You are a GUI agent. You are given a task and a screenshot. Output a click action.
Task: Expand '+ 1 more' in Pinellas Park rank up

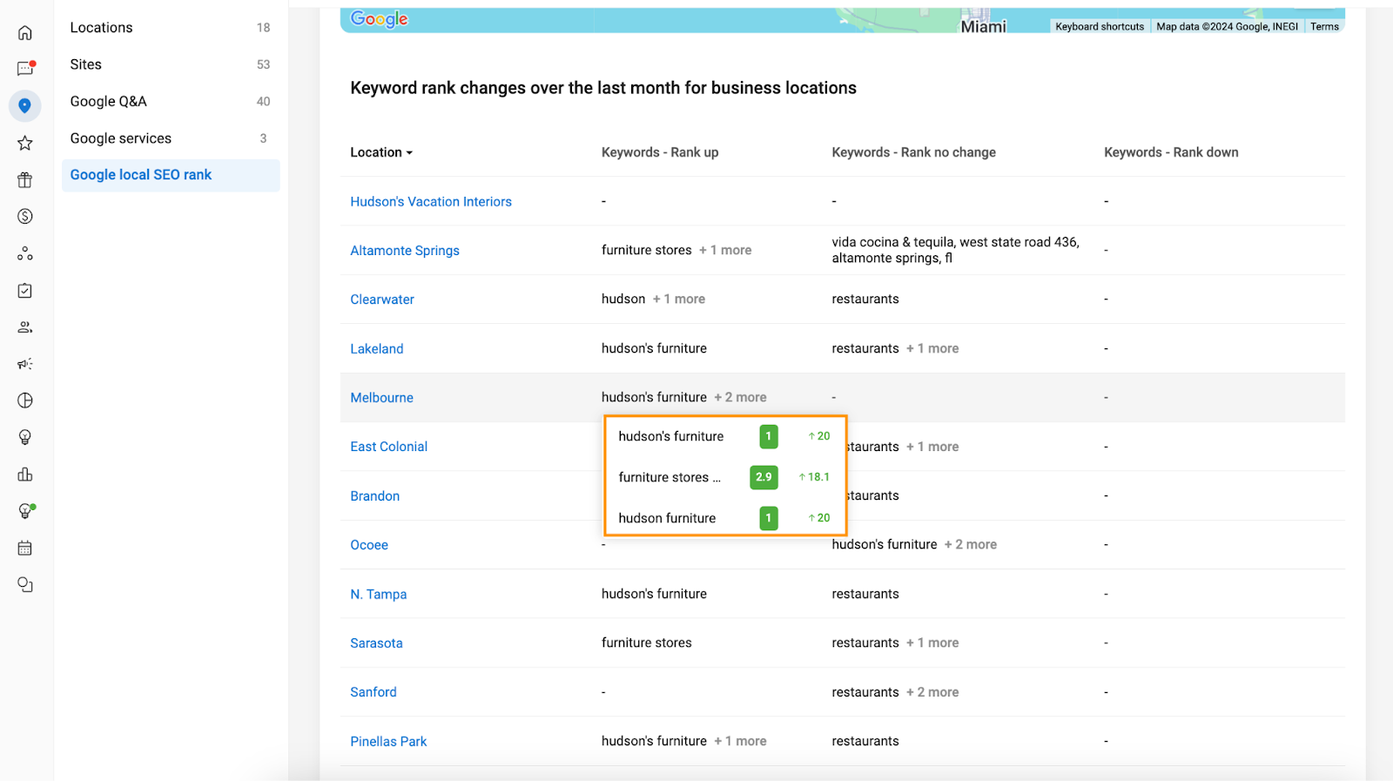click(x=741, y=741)
